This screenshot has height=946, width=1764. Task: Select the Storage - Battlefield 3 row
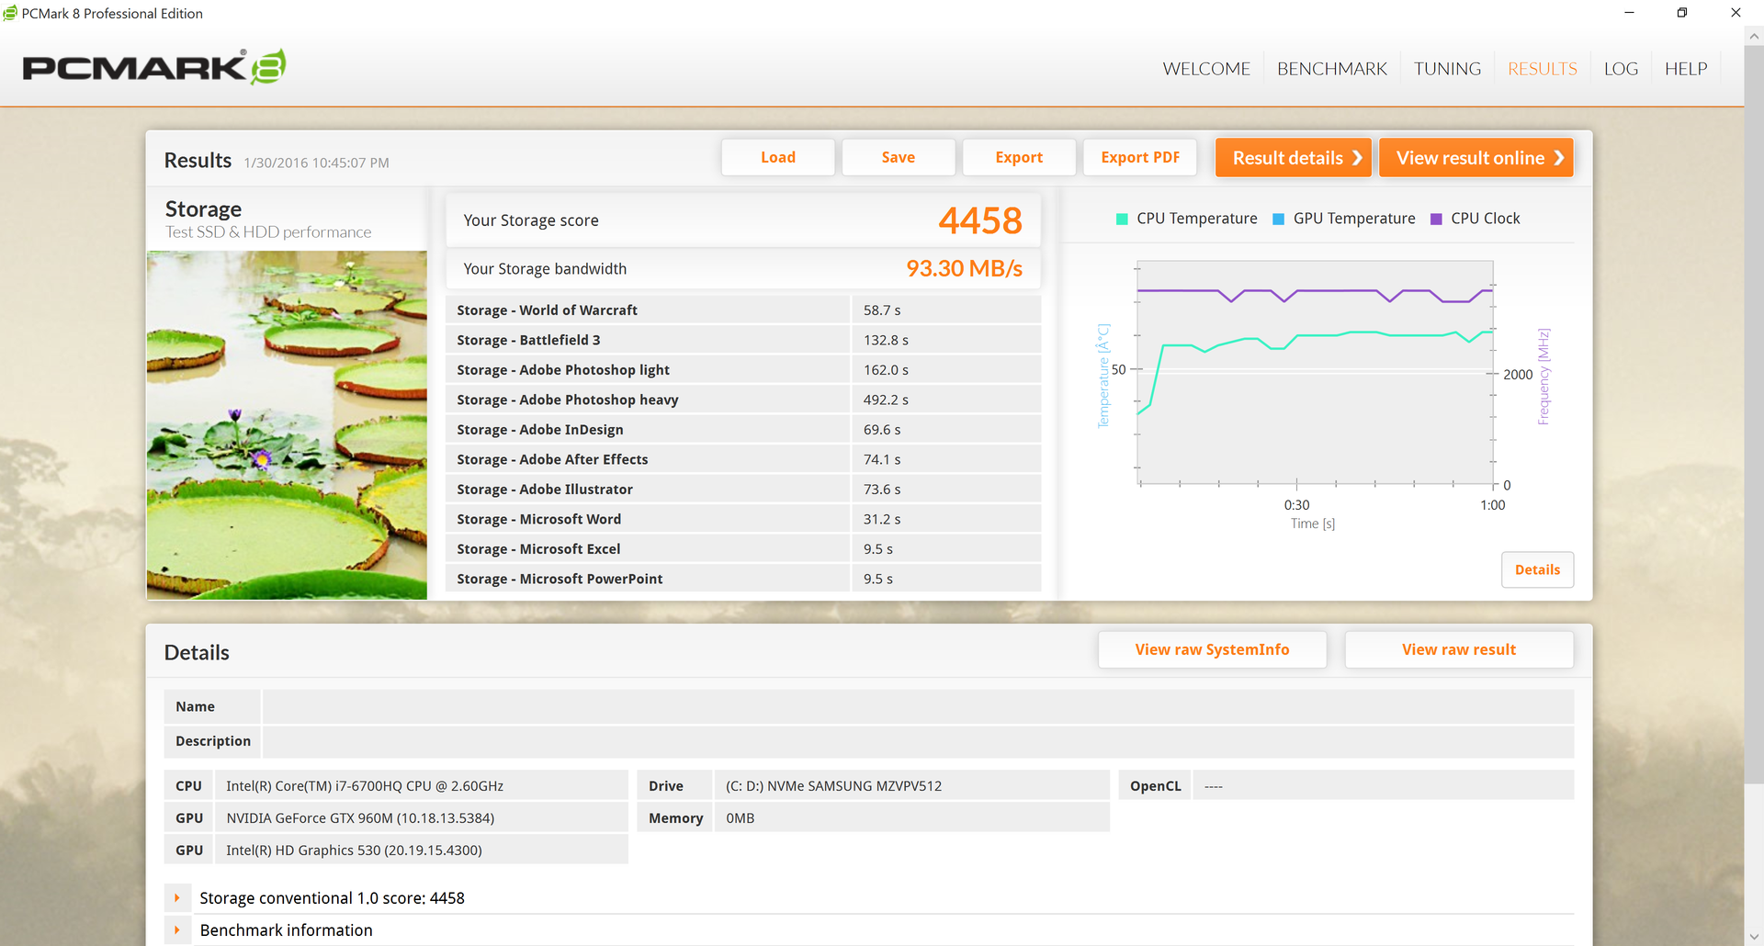[x=743, y=340]
